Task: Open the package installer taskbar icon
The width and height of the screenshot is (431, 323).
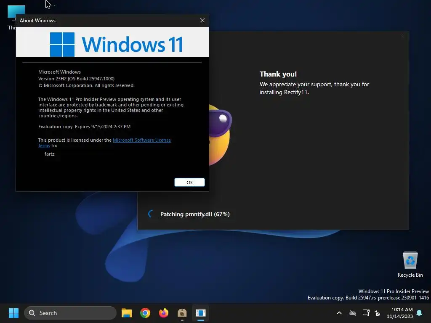Action: 182,313
